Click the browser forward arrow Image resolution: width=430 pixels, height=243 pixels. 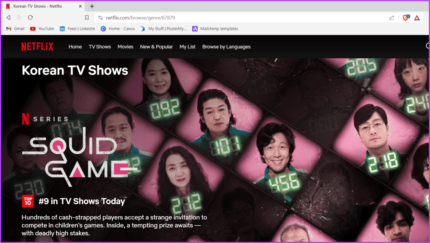(19, 18)
